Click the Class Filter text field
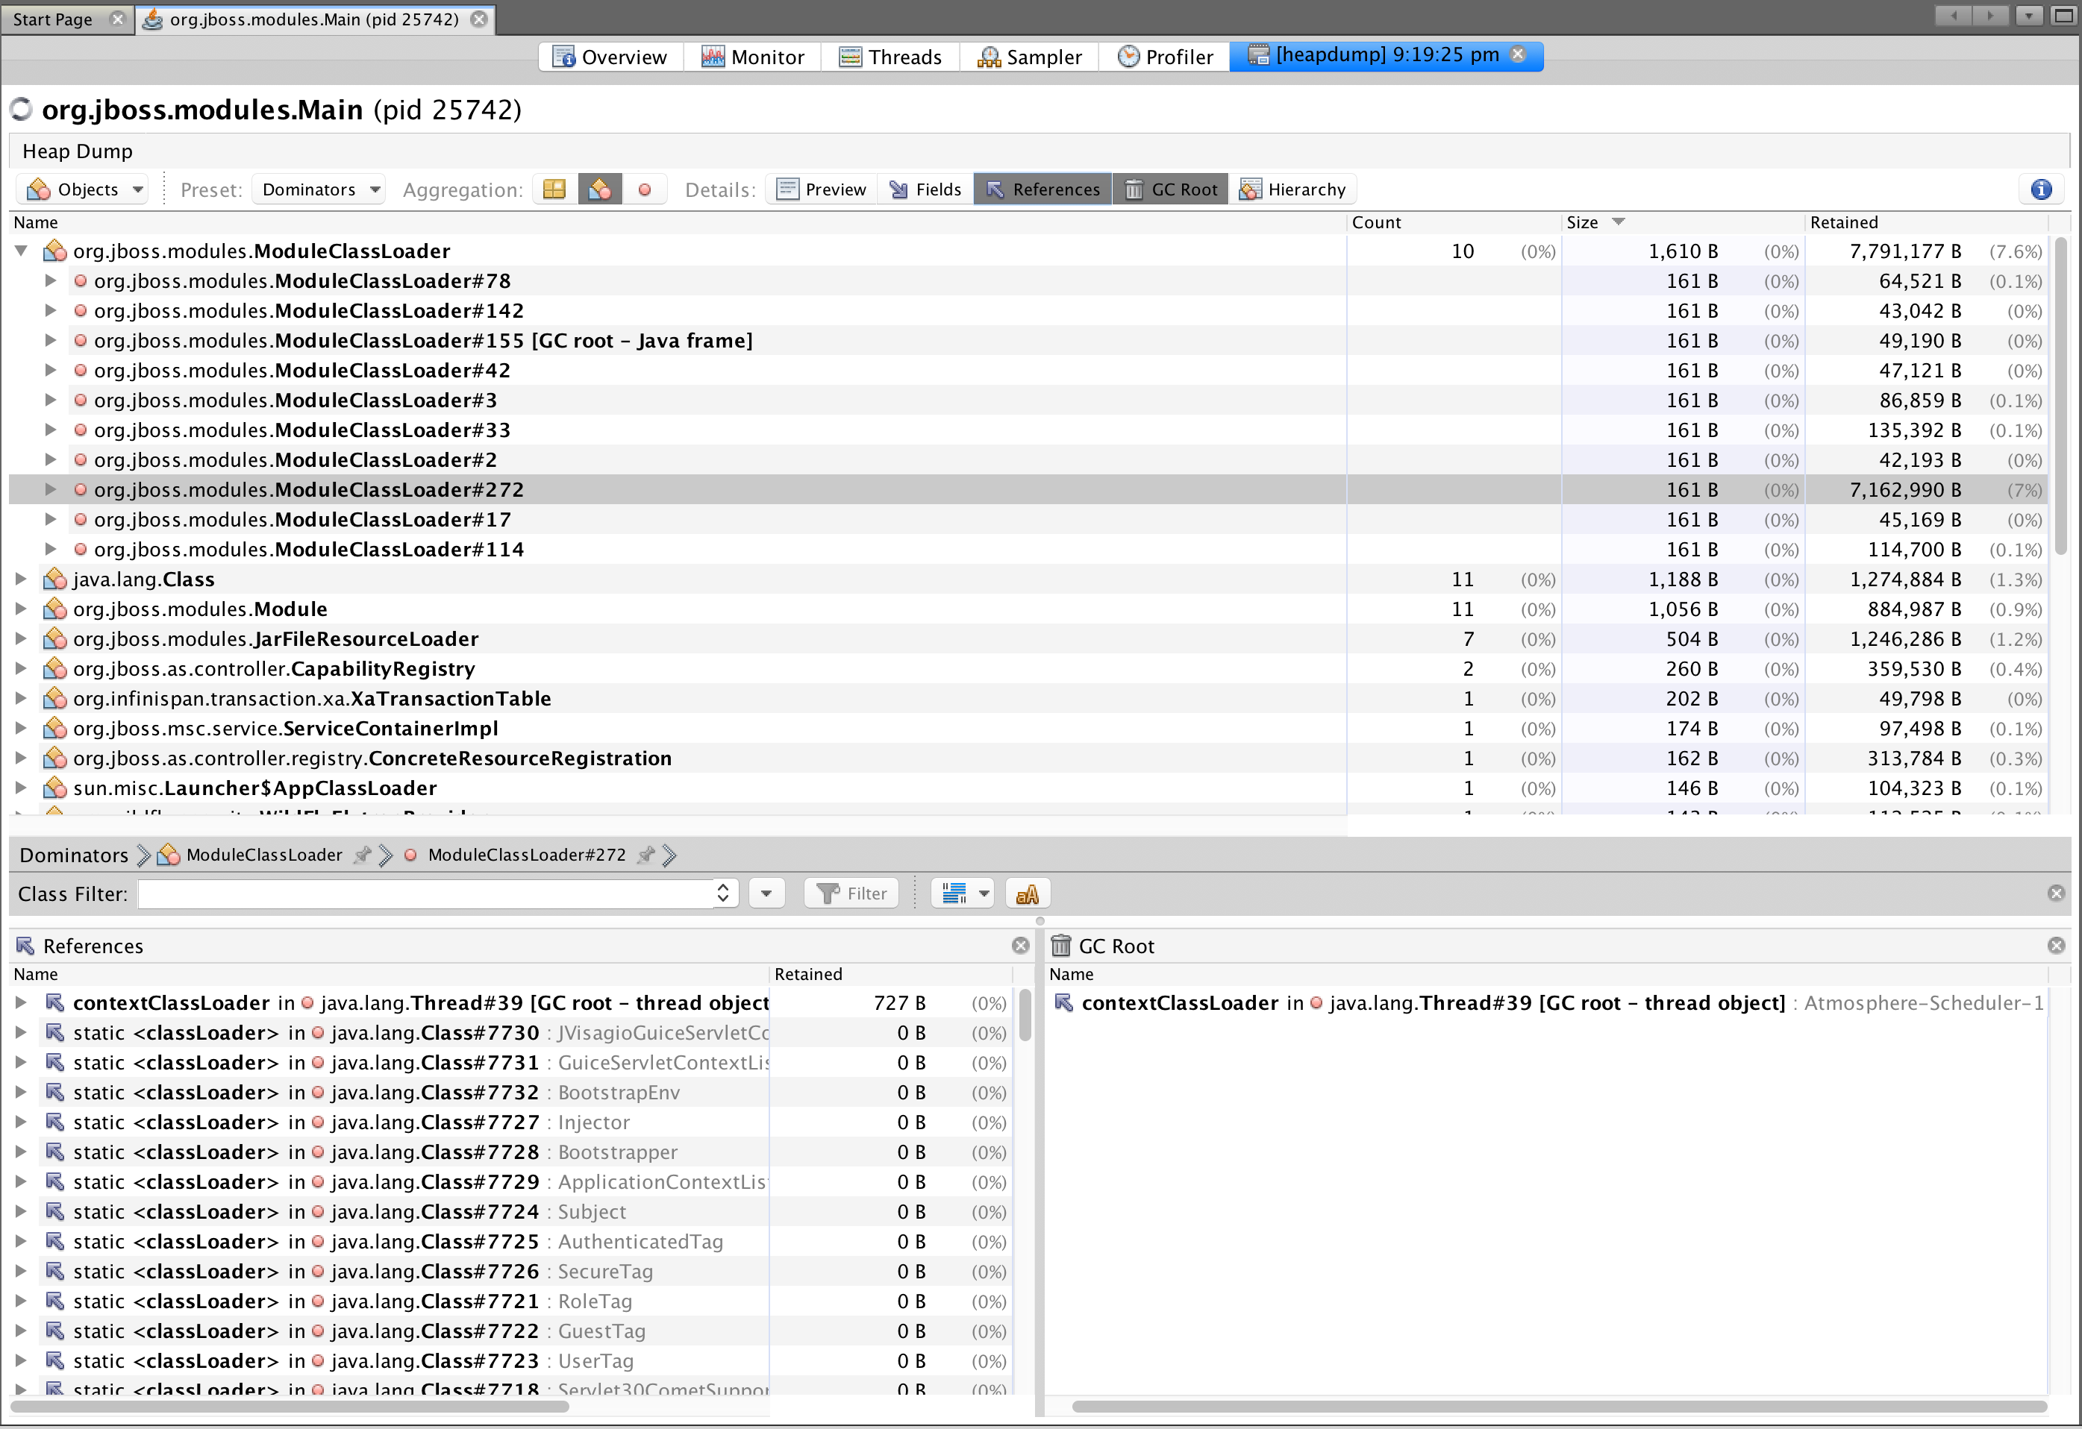2082x1429 pixels. pos(425,893)
